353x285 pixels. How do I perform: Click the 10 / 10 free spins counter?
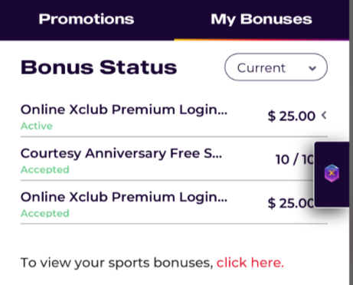click(x=295, y=159)
